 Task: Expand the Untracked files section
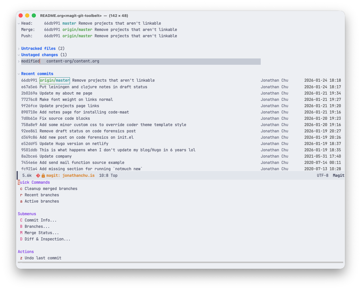click(19, 49)
